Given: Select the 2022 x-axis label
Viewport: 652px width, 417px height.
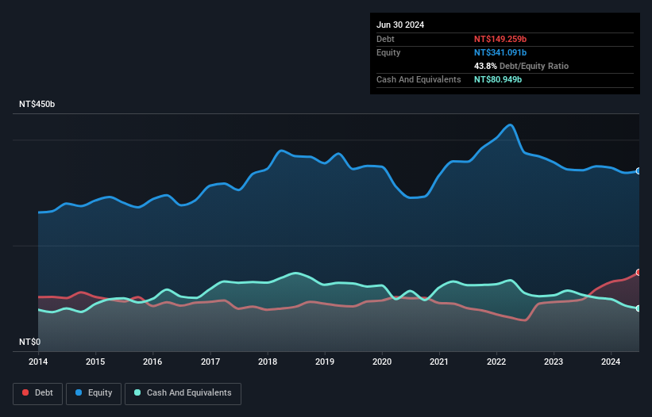Looking at the screenshot, I should click(496, 362).
